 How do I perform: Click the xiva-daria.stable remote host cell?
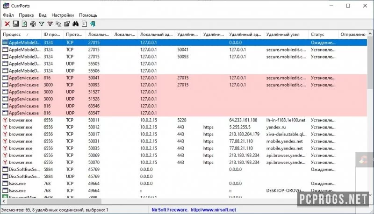[x=286, y=134]
